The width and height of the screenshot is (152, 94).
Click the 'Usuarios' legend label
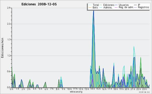124,5
